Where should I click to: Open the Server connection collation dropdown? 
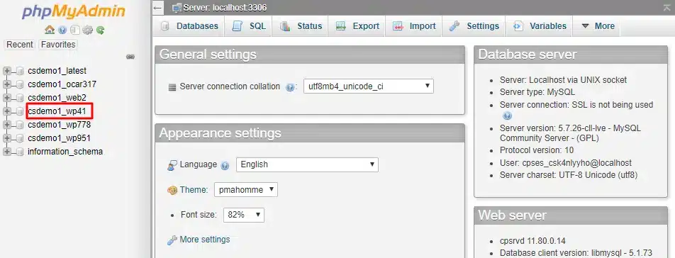[x=369, y=86]
